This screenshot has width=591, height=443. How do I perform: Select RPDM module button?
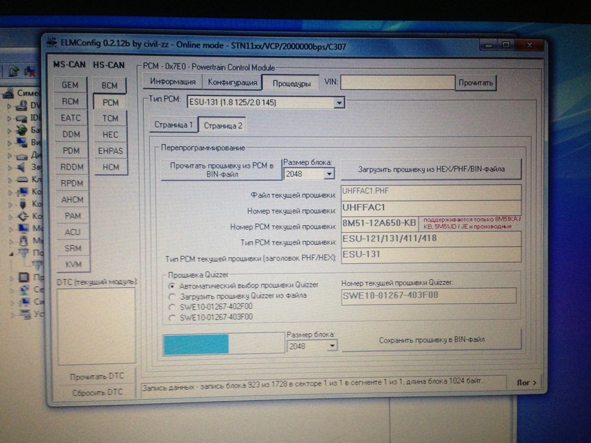click(72, 183)
